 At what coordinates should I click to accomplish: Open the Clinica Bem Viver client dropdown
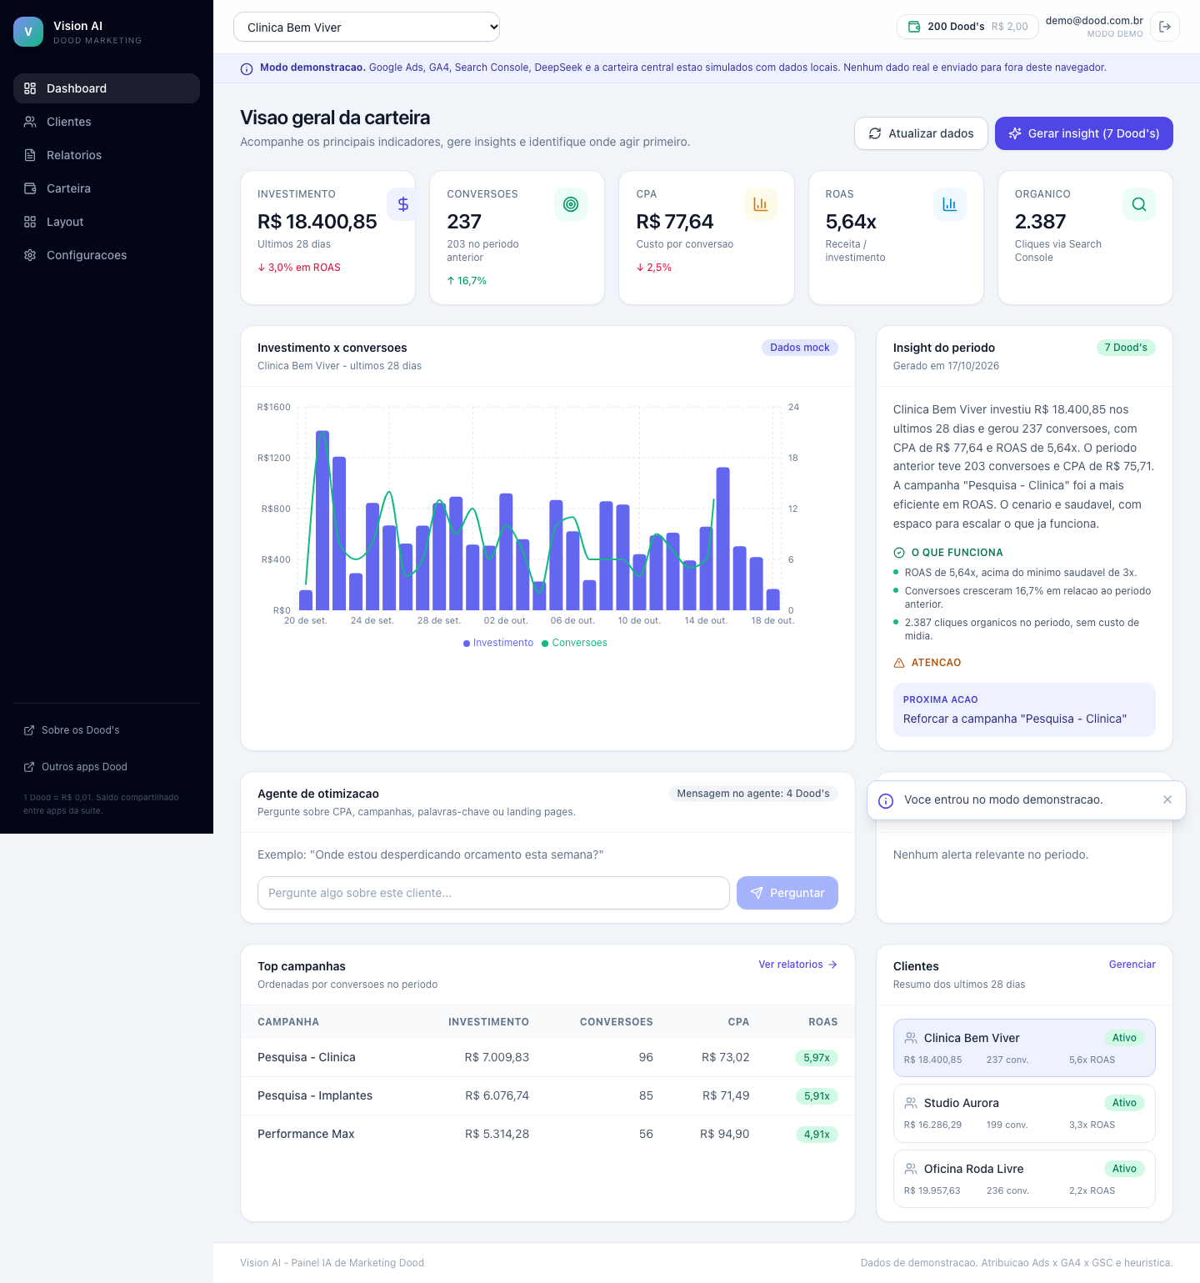367,27
